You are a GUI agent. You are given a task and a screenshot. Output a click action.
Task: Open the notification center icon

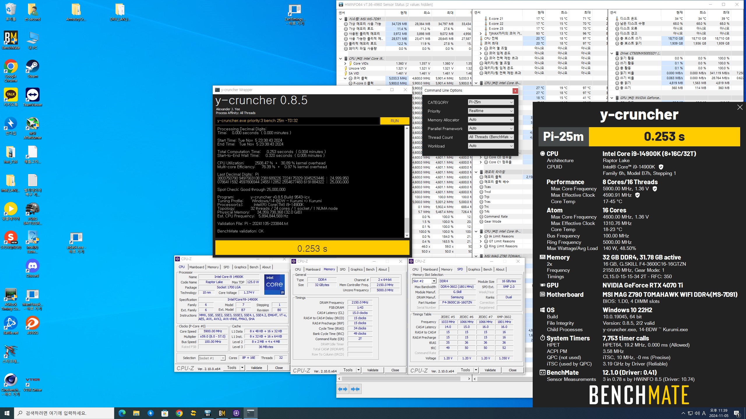[x=737, y=413]
